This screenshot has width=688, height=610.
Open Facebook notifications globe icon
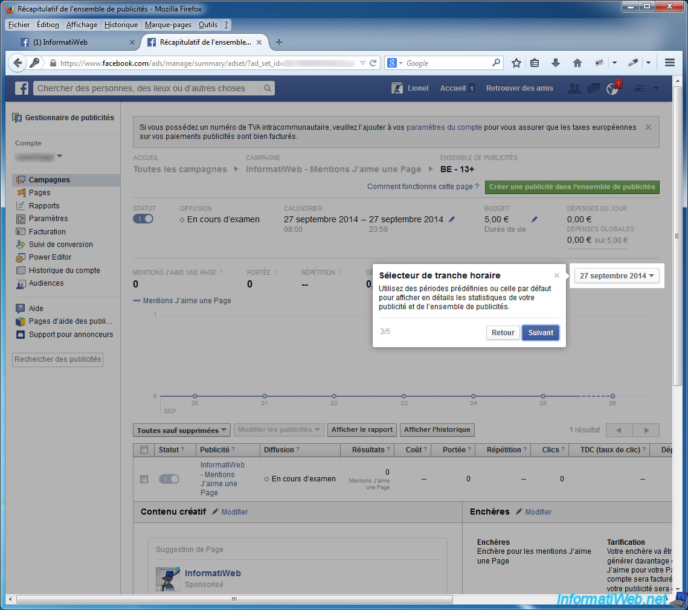pos(612,88)
